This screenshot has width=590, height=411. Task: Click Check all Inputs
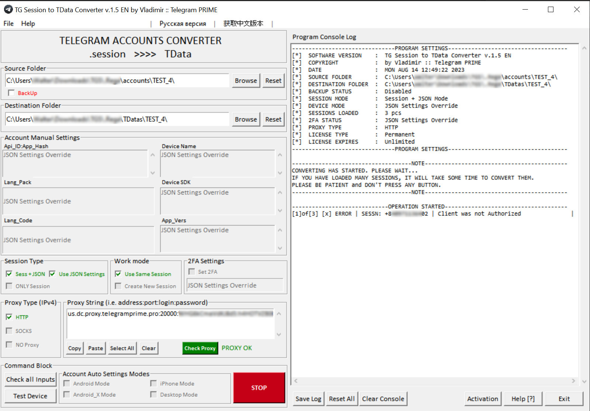point(30,379)
